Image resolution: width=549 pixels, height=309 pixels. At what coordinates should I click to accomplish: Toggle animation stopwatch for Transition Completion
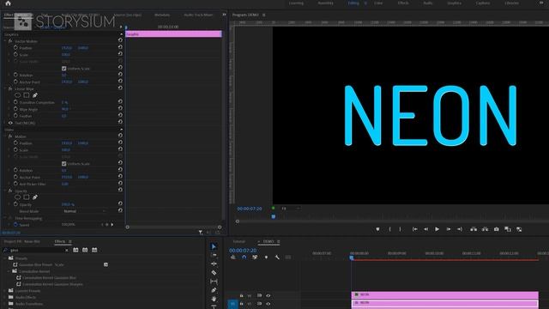15,102
